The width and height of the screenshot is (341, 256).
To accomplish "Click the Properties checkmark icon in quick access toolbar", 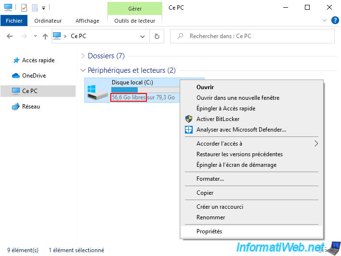I will coord(24,8).
